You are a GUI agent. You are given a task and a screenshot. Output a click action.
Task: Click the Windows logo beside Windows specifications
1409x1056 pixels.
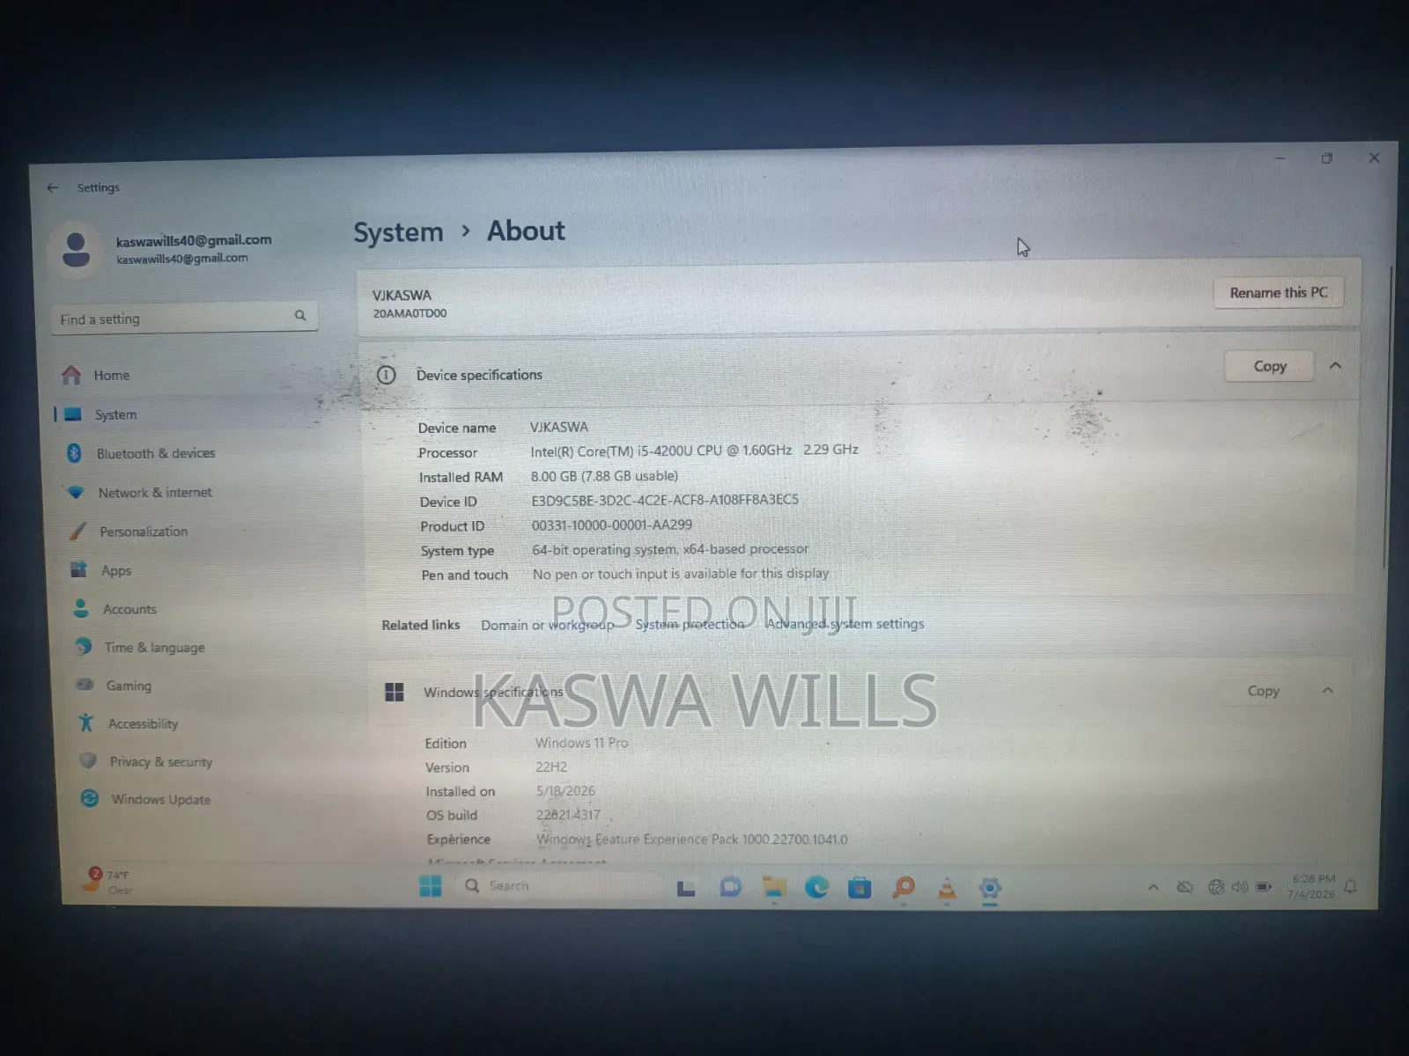[395, 693]
